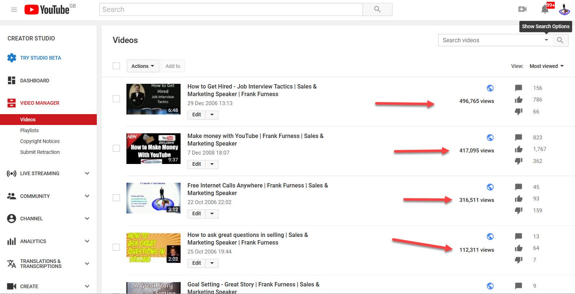Open the notifications bell
Screen dimensions: 575x294
pos(545,9)
